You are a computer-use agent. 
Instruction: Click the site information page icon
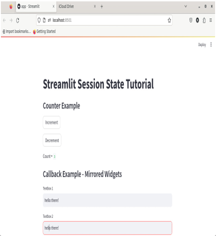[44, 20]
